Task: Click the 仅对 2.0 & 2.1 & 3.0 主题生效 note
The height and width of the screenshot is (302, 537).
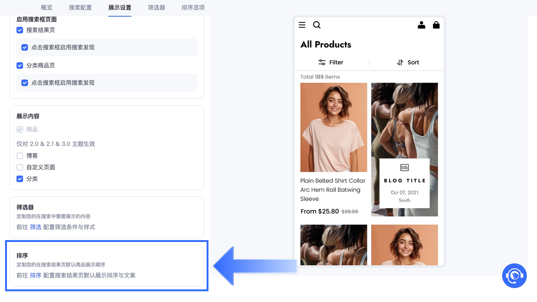Action: 56,144
